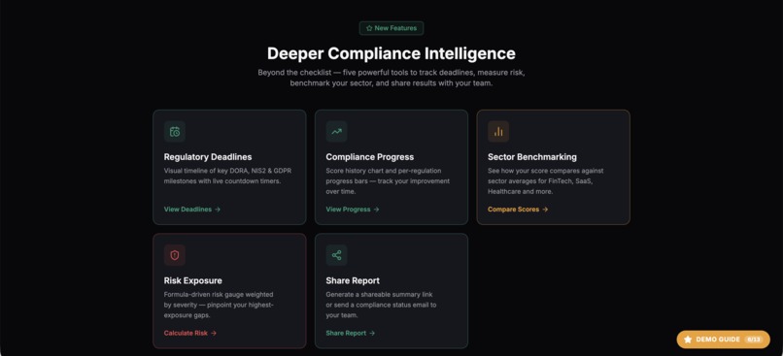Click the 'See how your score compares' description
783x356 pixels.
(x=546, y=181)
